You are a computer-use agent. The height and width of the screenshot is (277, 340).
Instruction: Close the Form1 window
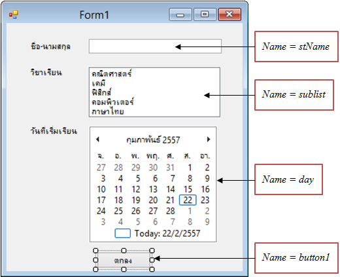coord(229,14)
